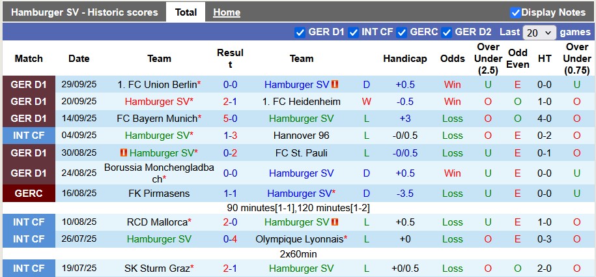Click the red card icon in the Union Berlin row
The width and height of the screenshot is (596, 277).
335,85
